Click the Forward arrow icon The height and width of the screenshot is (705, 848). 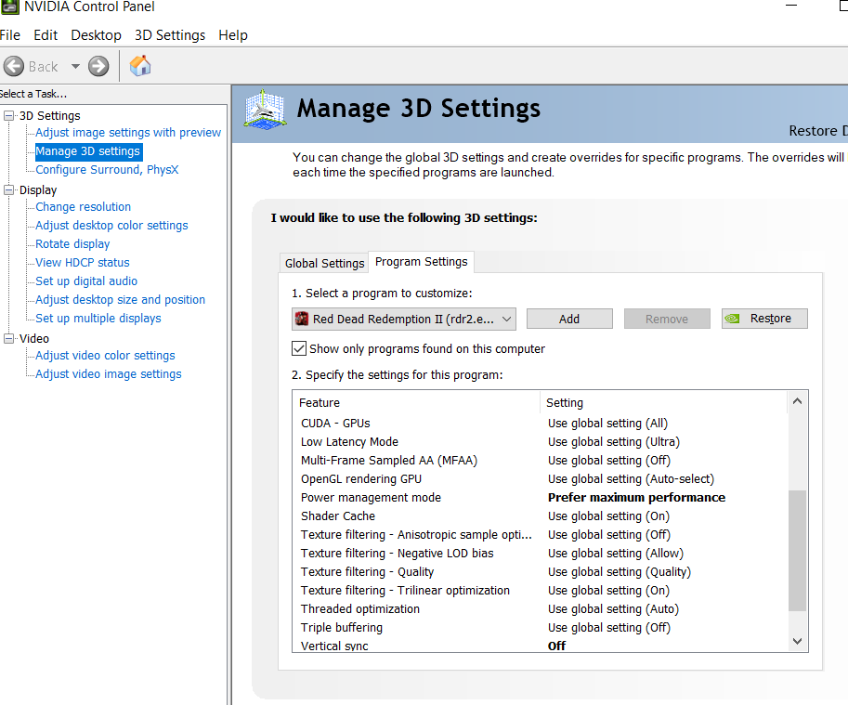[x=98, y=67]
